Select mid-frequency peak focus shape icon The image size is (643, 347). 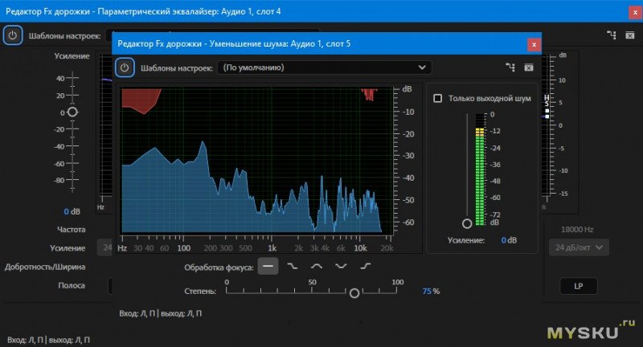coord(317,266)
